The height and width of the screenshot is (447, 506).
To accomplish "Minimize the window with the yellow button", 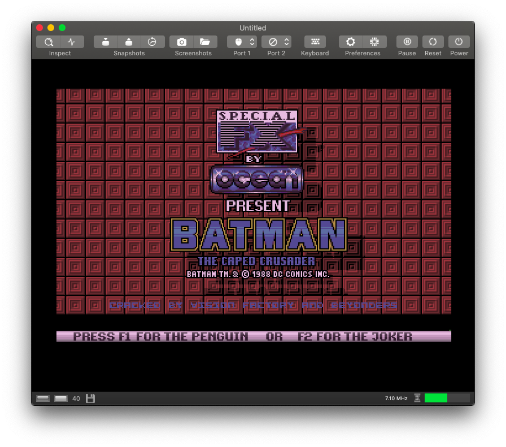I will [51, 28].
